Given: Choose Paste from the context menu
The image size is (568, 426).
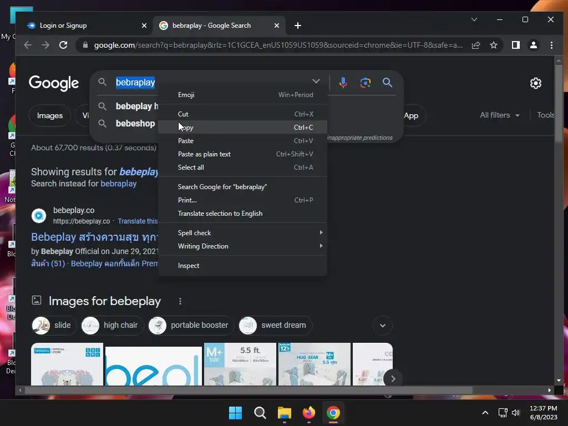Looking at the screenshot, I should pos(243,141).
